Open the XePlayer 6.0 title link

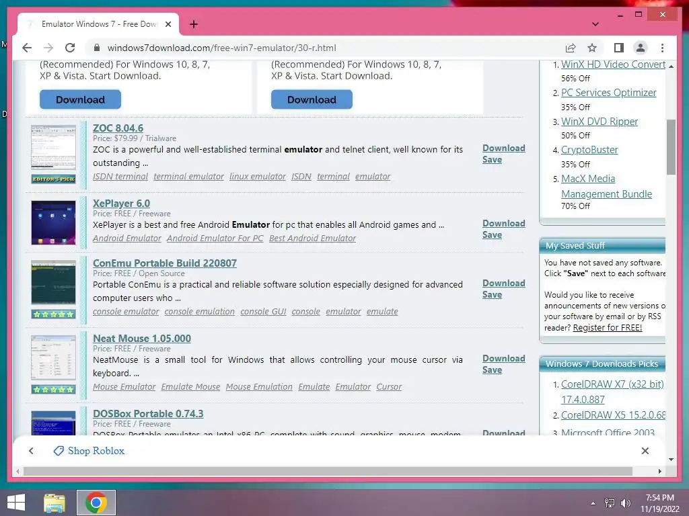[x=121, y=203]
